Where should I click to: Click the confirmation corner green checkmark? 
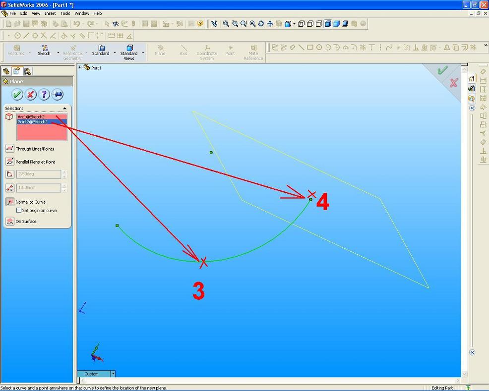443,70
